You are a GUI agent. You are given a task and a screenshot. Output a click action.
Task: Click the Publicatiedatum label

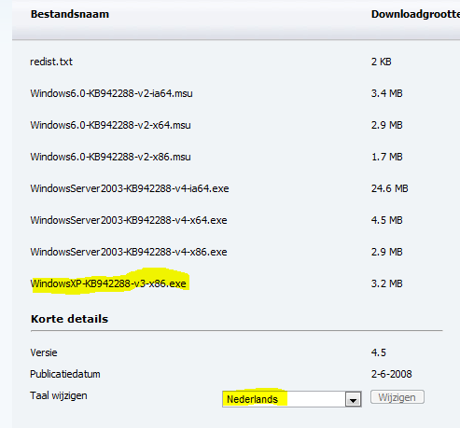(65, 374)
